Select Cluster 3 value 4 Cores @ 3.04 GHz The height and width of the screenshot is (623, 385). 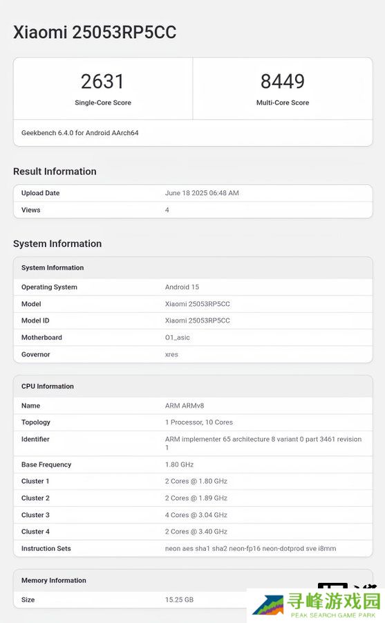[196, 515]
